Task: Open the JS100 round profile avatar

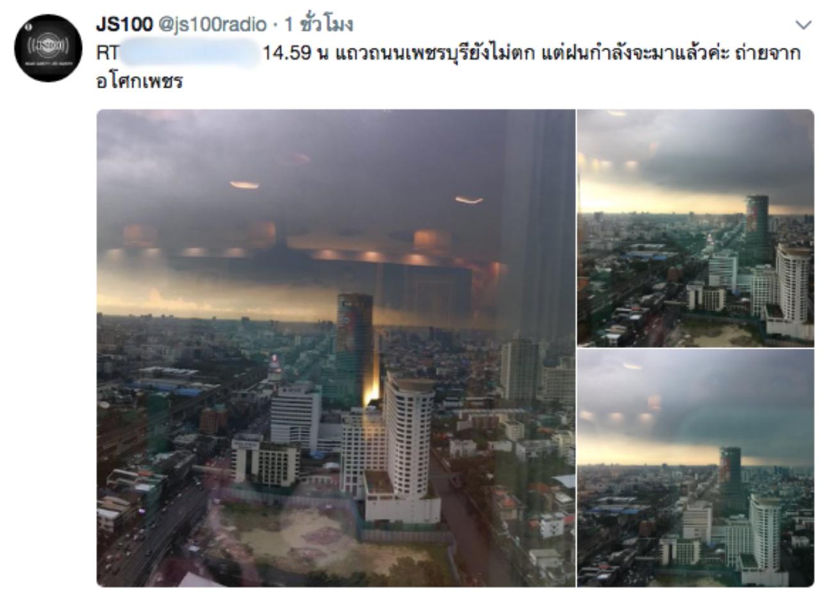Action: 45,48
